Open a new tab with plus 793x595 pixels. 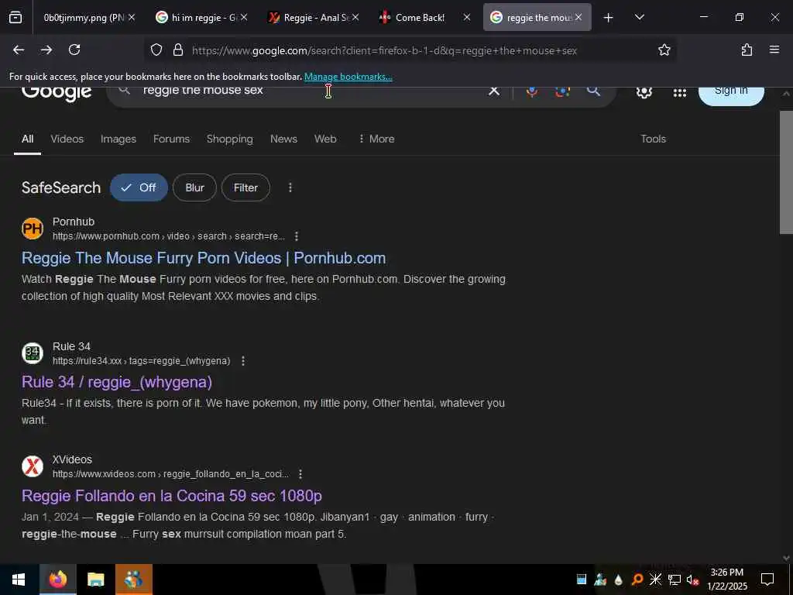609,18
